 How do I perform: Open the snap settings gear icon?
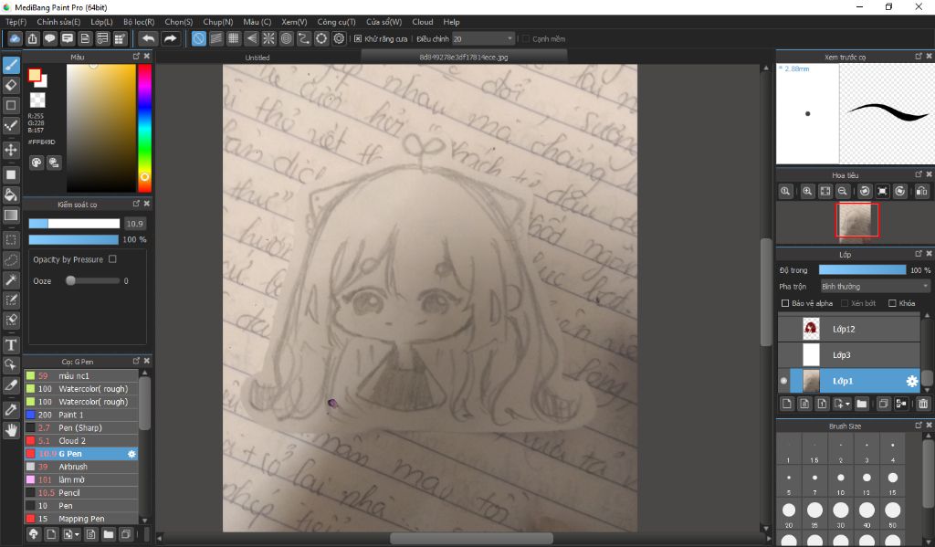[x=340, y=38]
